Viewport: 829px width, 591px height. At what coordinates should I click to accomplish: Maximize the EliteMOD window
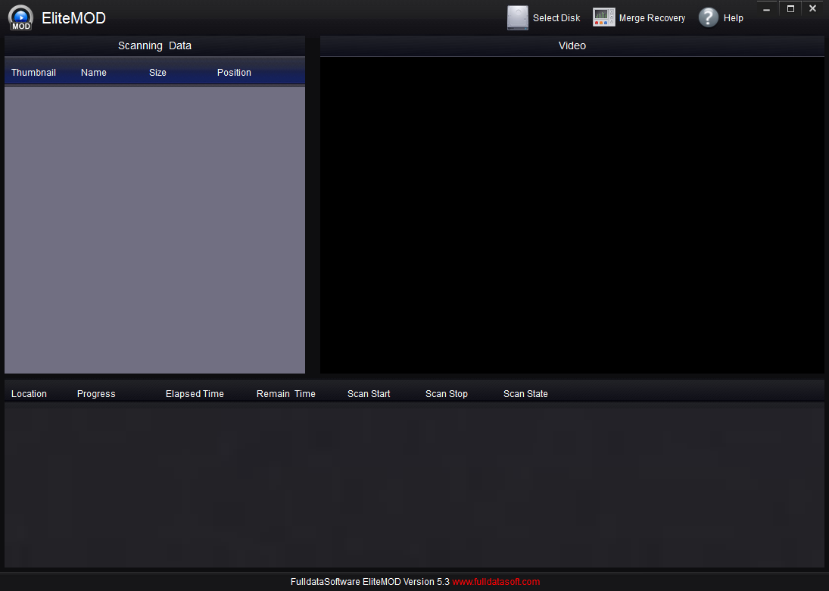click(x=790, y=9)
